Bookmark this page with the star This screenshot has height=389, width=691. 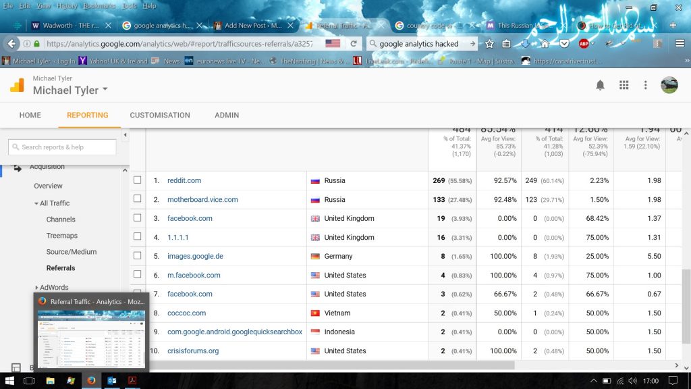tap(489, 44)
